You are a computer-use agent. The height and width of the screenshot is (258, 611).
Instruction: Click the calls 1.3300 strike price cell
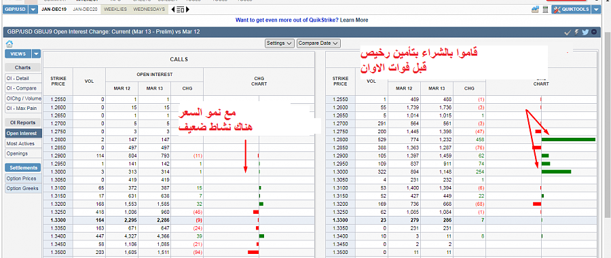point(58,220)
